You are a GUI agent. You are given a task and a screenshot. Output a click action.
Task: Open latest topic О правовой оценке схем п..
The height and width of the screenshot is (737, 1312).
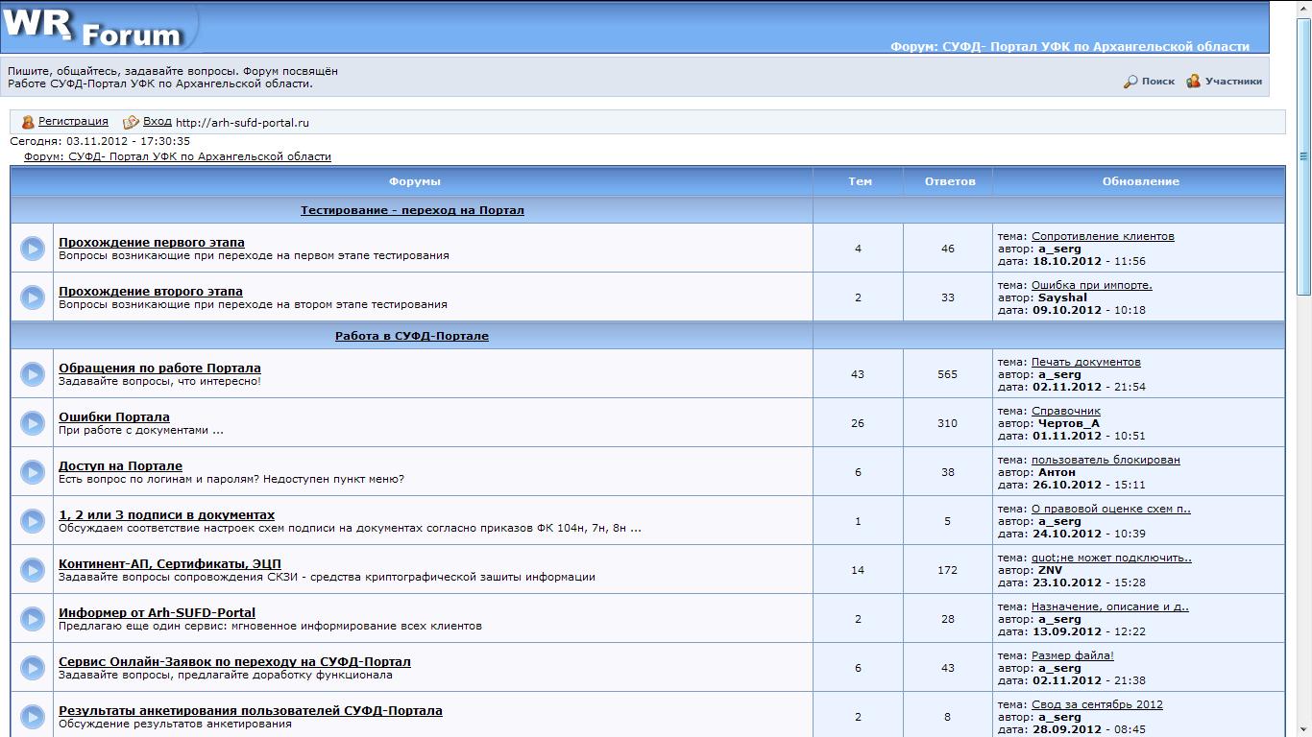1110,509
